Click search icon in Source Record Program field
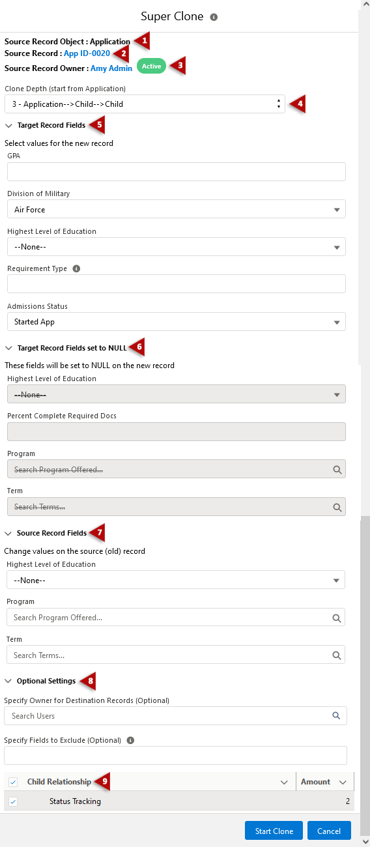 (x=336, y=618)
